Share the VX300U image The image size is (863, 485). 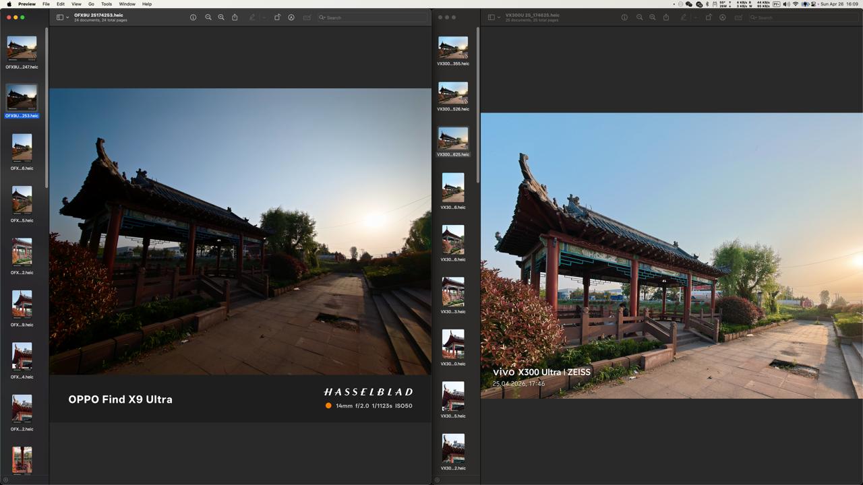[666, 18]
